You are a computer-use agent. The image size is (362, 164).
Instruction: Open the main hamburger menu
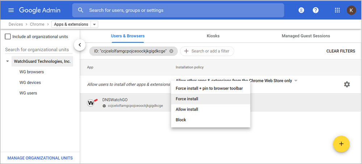click(x=11, y=10)
